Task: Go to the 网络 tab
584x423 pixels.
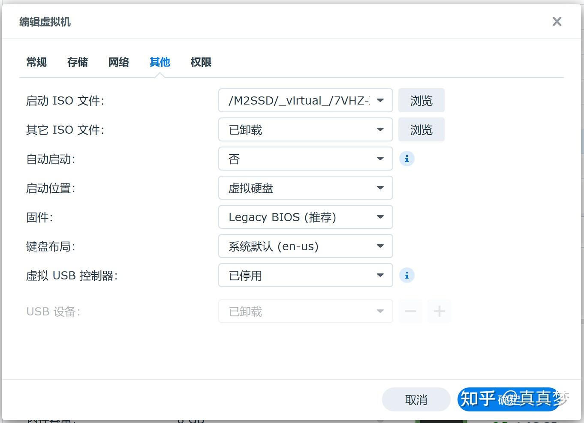Action: pyautogui.click(x=119, y=62)
